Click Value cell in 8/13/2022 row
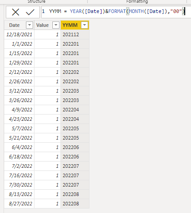191x213 pixels. (x=47, y=194)
